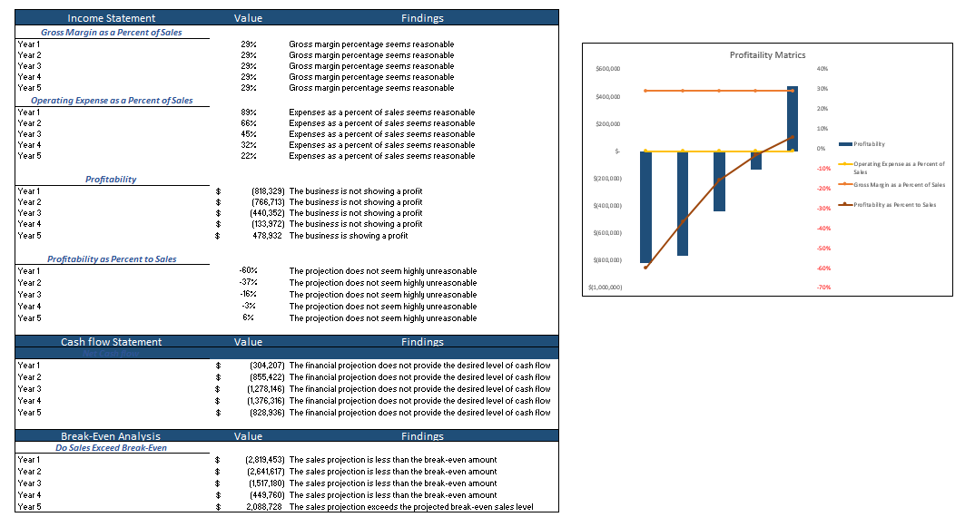Click the Profitability Matrics chart title

(x=767, y=55)
